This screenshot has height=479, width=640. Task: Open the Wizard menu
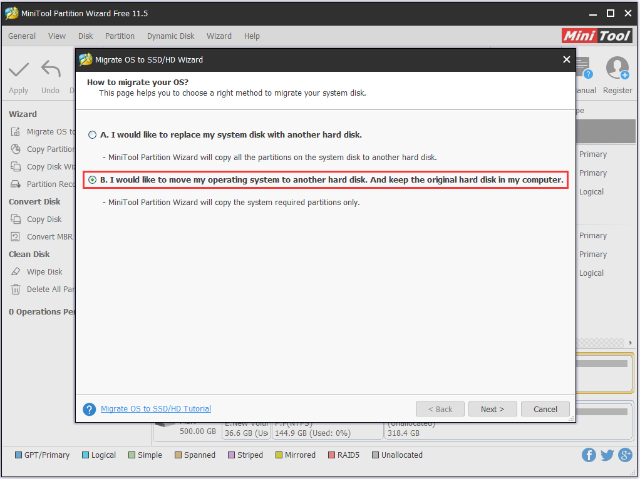point(219,36)
